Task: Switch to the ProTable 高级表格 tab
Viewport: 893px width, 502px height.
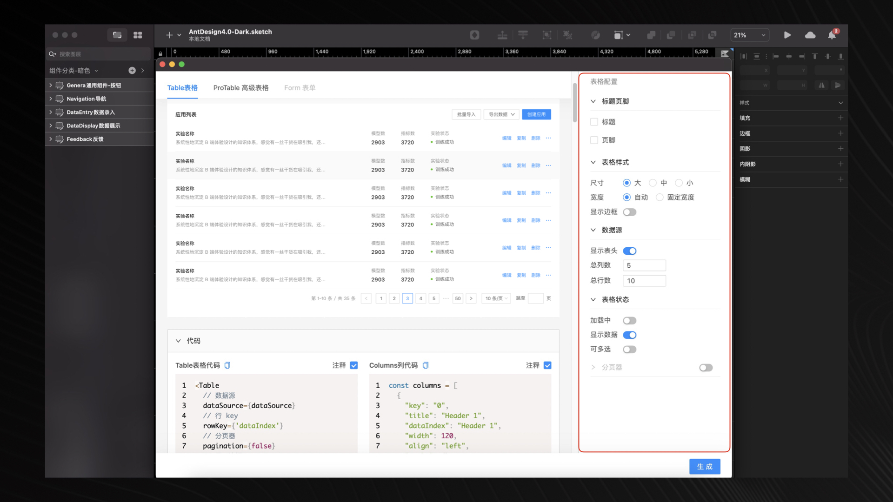Action: click(x=241, y=88)
